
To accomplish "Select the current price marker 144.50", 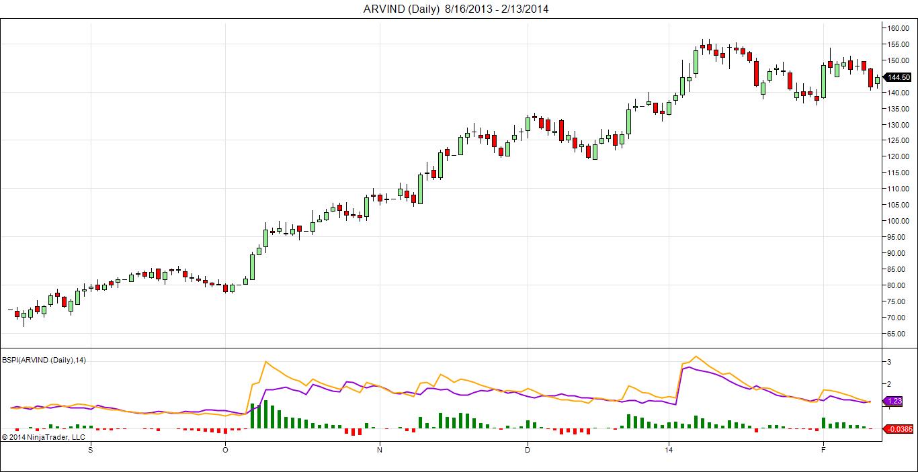I will (x=898, y=78).
